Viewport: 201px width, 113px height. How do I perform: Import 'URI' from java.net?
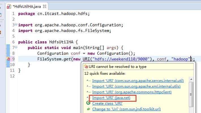tap(111, 98)
